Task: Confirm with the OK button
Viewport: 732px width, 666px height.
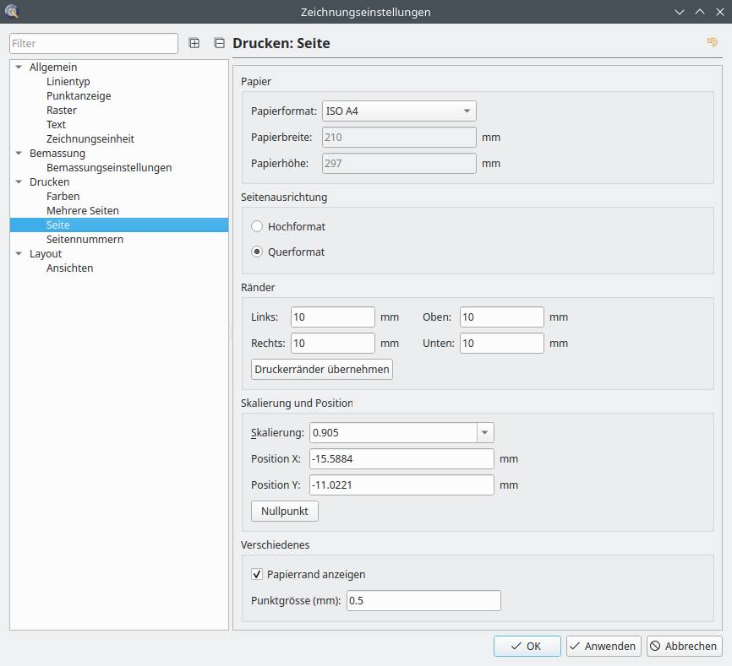Action: point(527,646)
